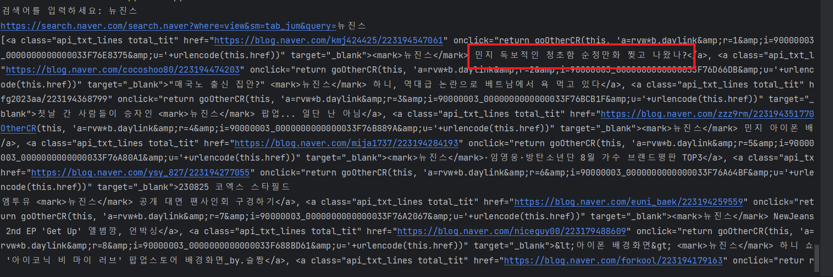
Task: Open the blog link kmj424425/223194547061
Action: [329, 41]
